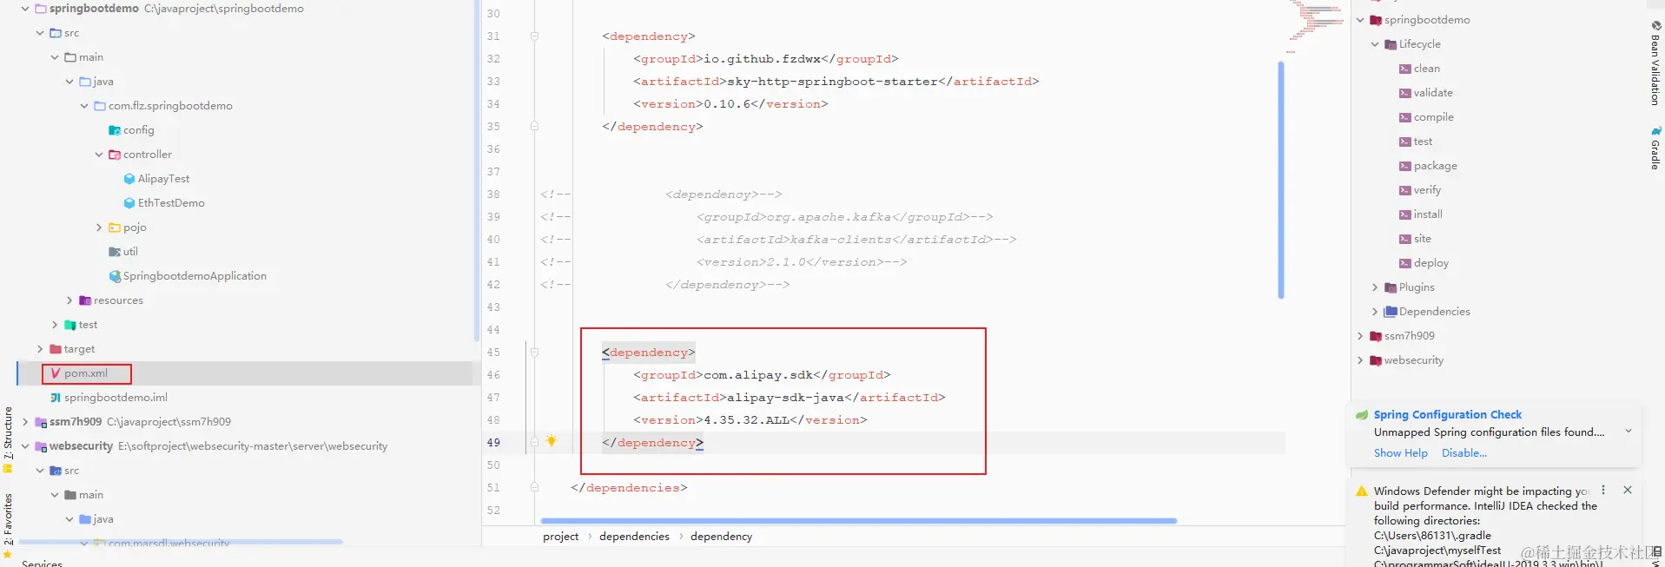Open the Services tool window
This screenshot has height=567, width=1665.
(42, 564)
